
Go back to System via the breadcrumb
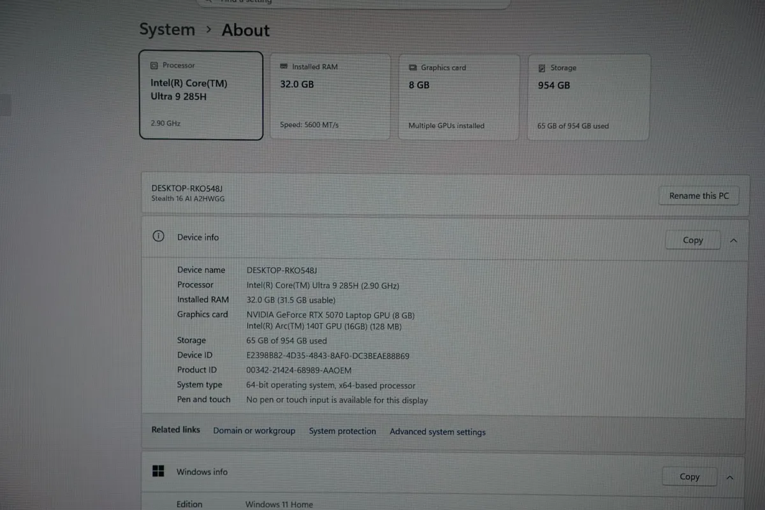(167, 29)
